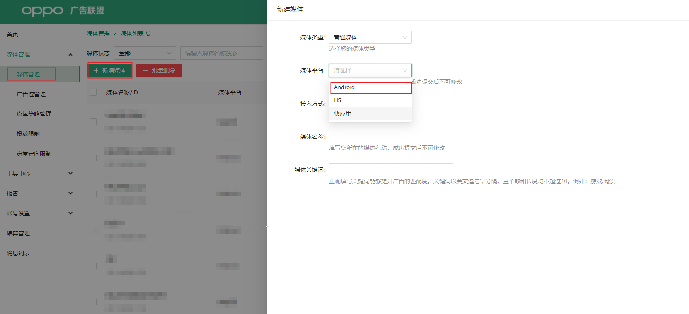The image size is (689, 314).
Task: Go to 首页 in sidebar
Action: coord(12,34)
